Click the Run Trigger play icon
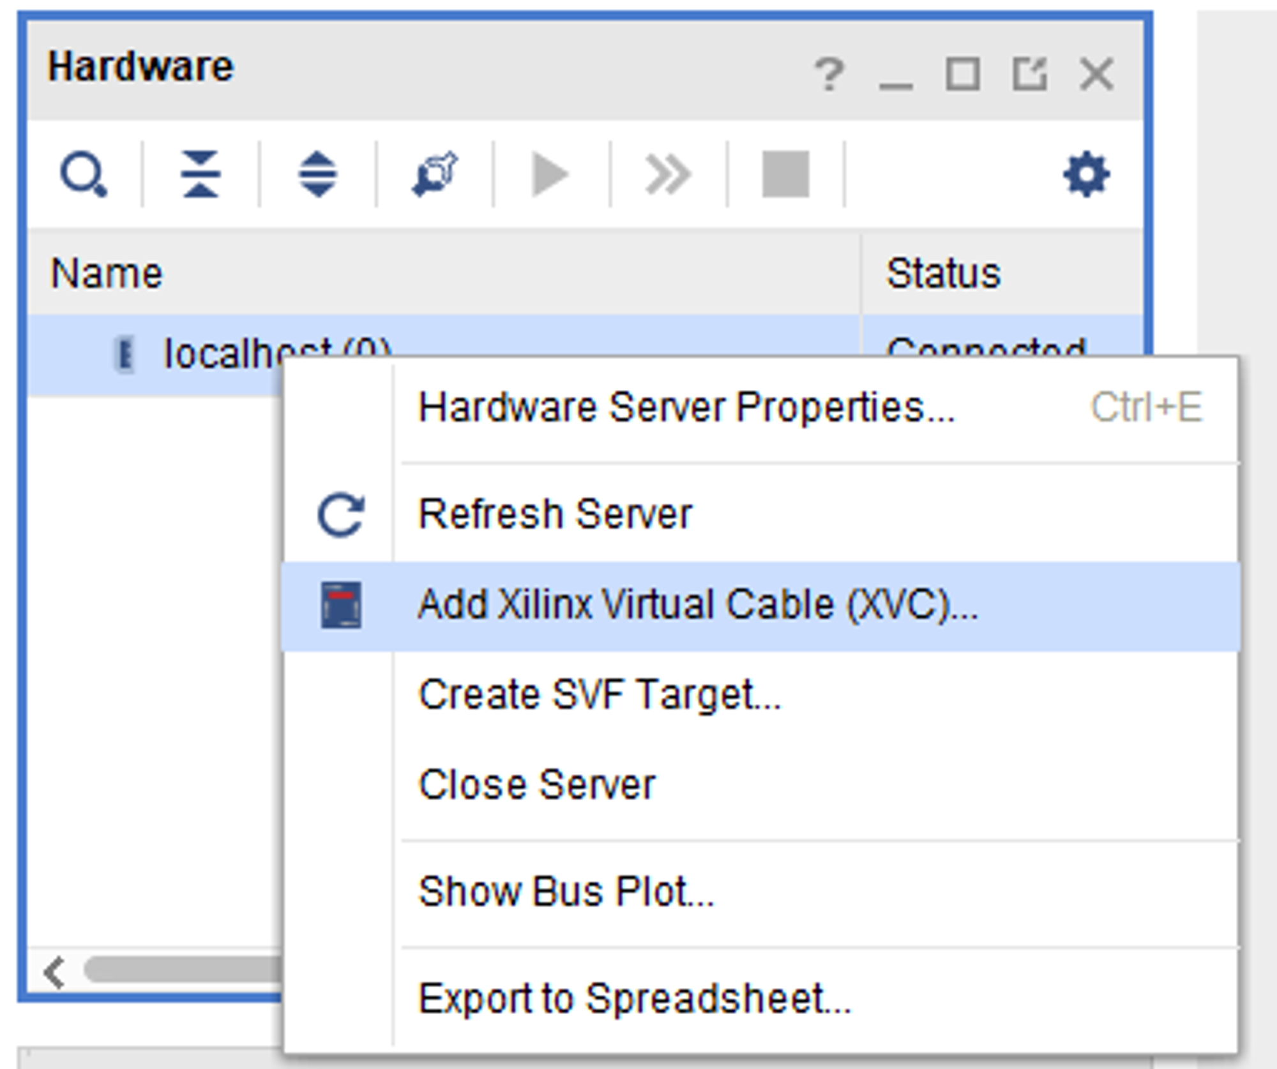Image resolution: width=1277 pixels, height=1069 pixels. tap(550, 174)
